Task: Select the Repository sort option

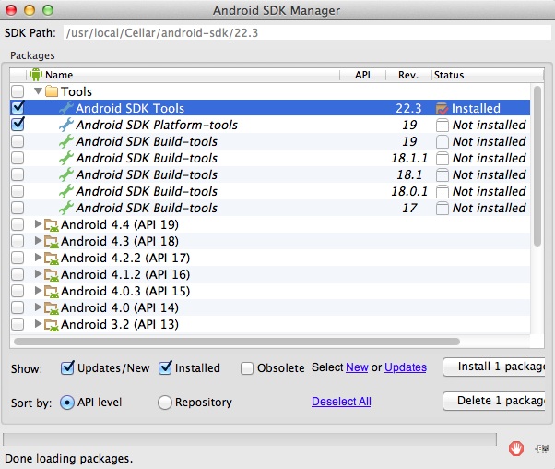Action: click(165, 403)
